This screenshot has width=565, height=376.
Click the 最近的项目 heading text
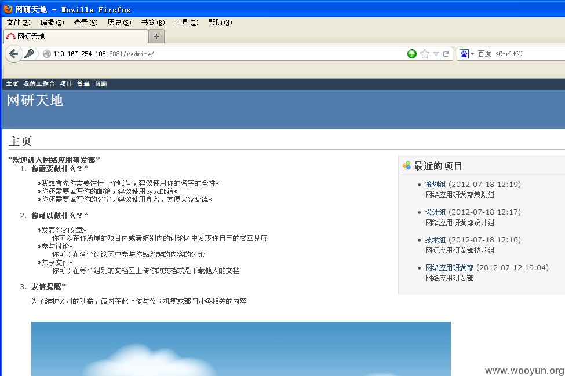pyautogui.click(x=438, y=166)
